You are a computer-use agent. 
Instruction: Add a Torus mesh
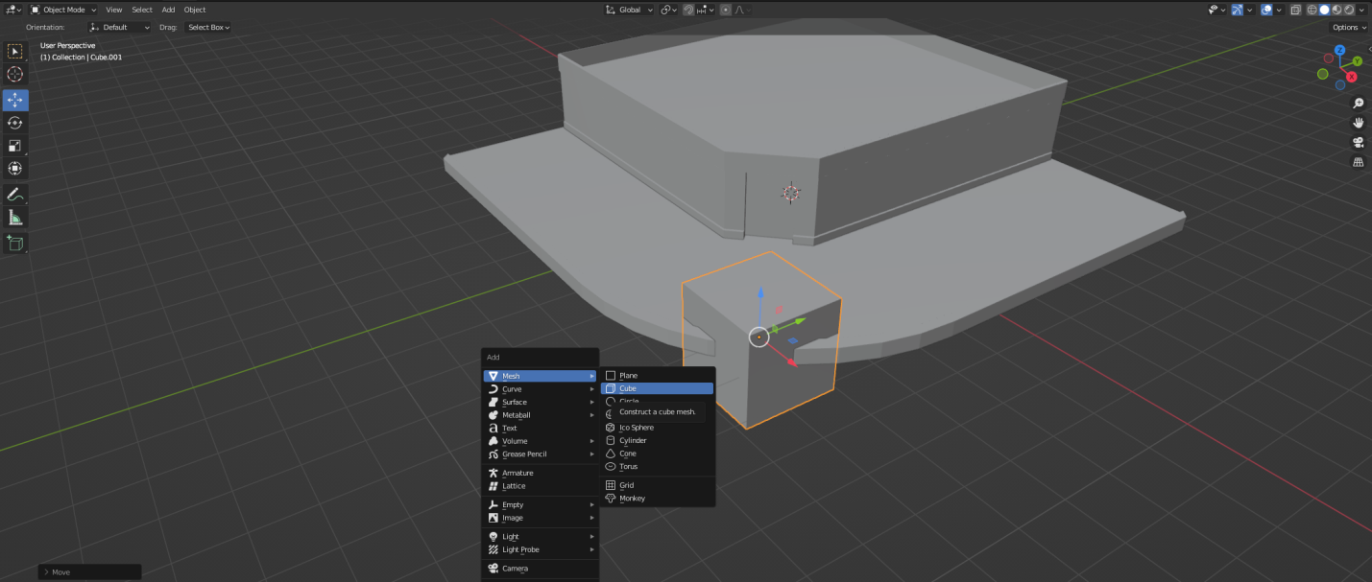tap(658, 466)
